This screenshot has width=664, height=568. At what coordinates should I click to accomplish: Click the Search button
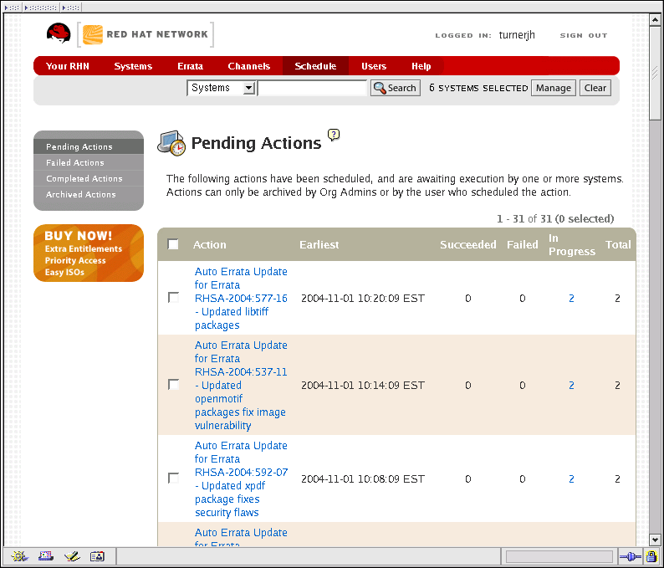point(396,88)
